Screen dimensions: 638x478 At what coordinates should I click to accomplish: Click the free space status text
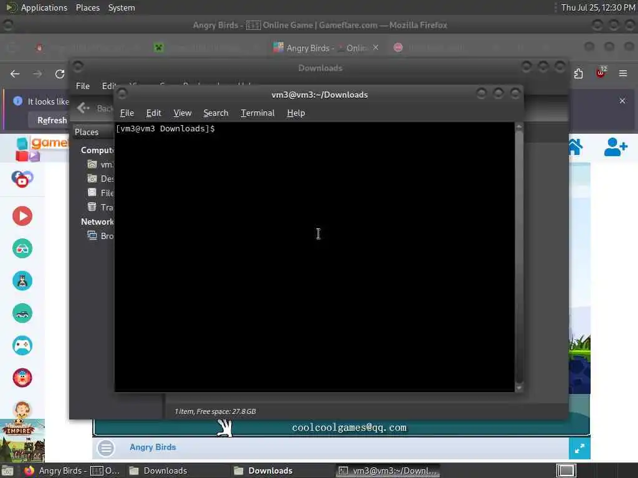tap(215, 411)
